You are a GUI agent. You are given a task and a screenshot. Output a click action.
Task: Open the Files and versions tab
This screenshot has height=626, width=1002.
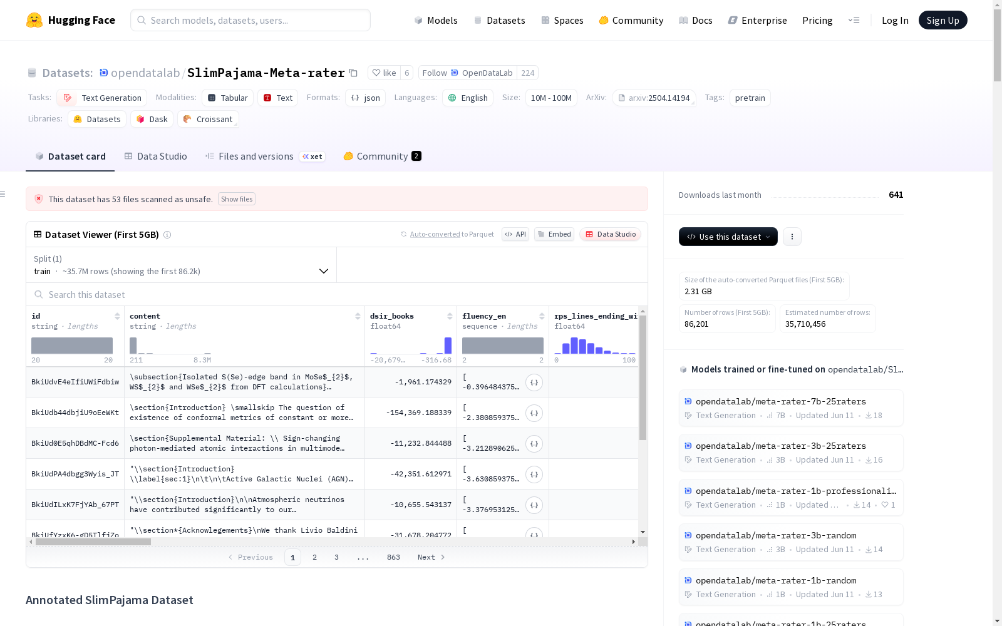click(265, 156)
